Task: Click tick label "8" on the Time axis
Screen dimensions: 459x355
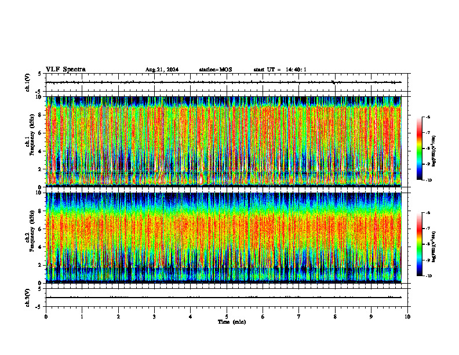Action: (x=335, y=317)
